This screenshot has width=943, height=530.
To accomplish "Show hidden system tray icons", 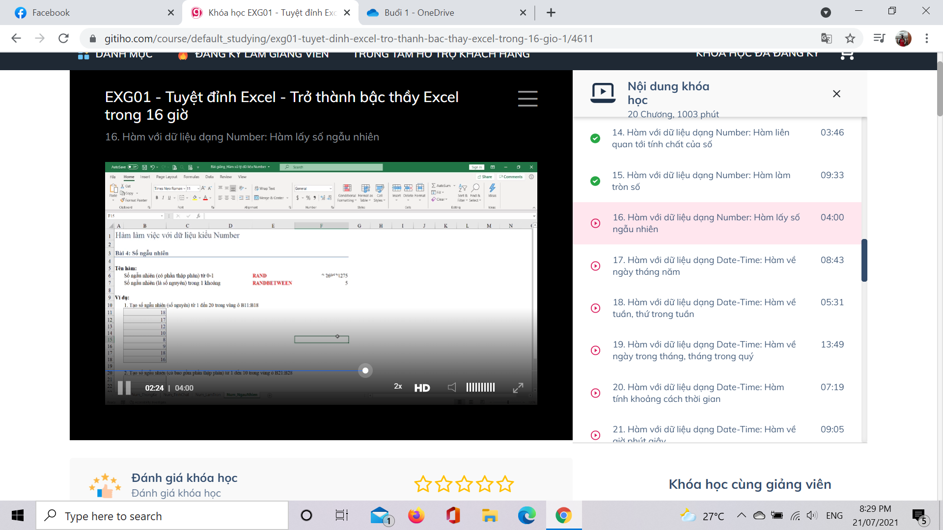I will [741, 515].
